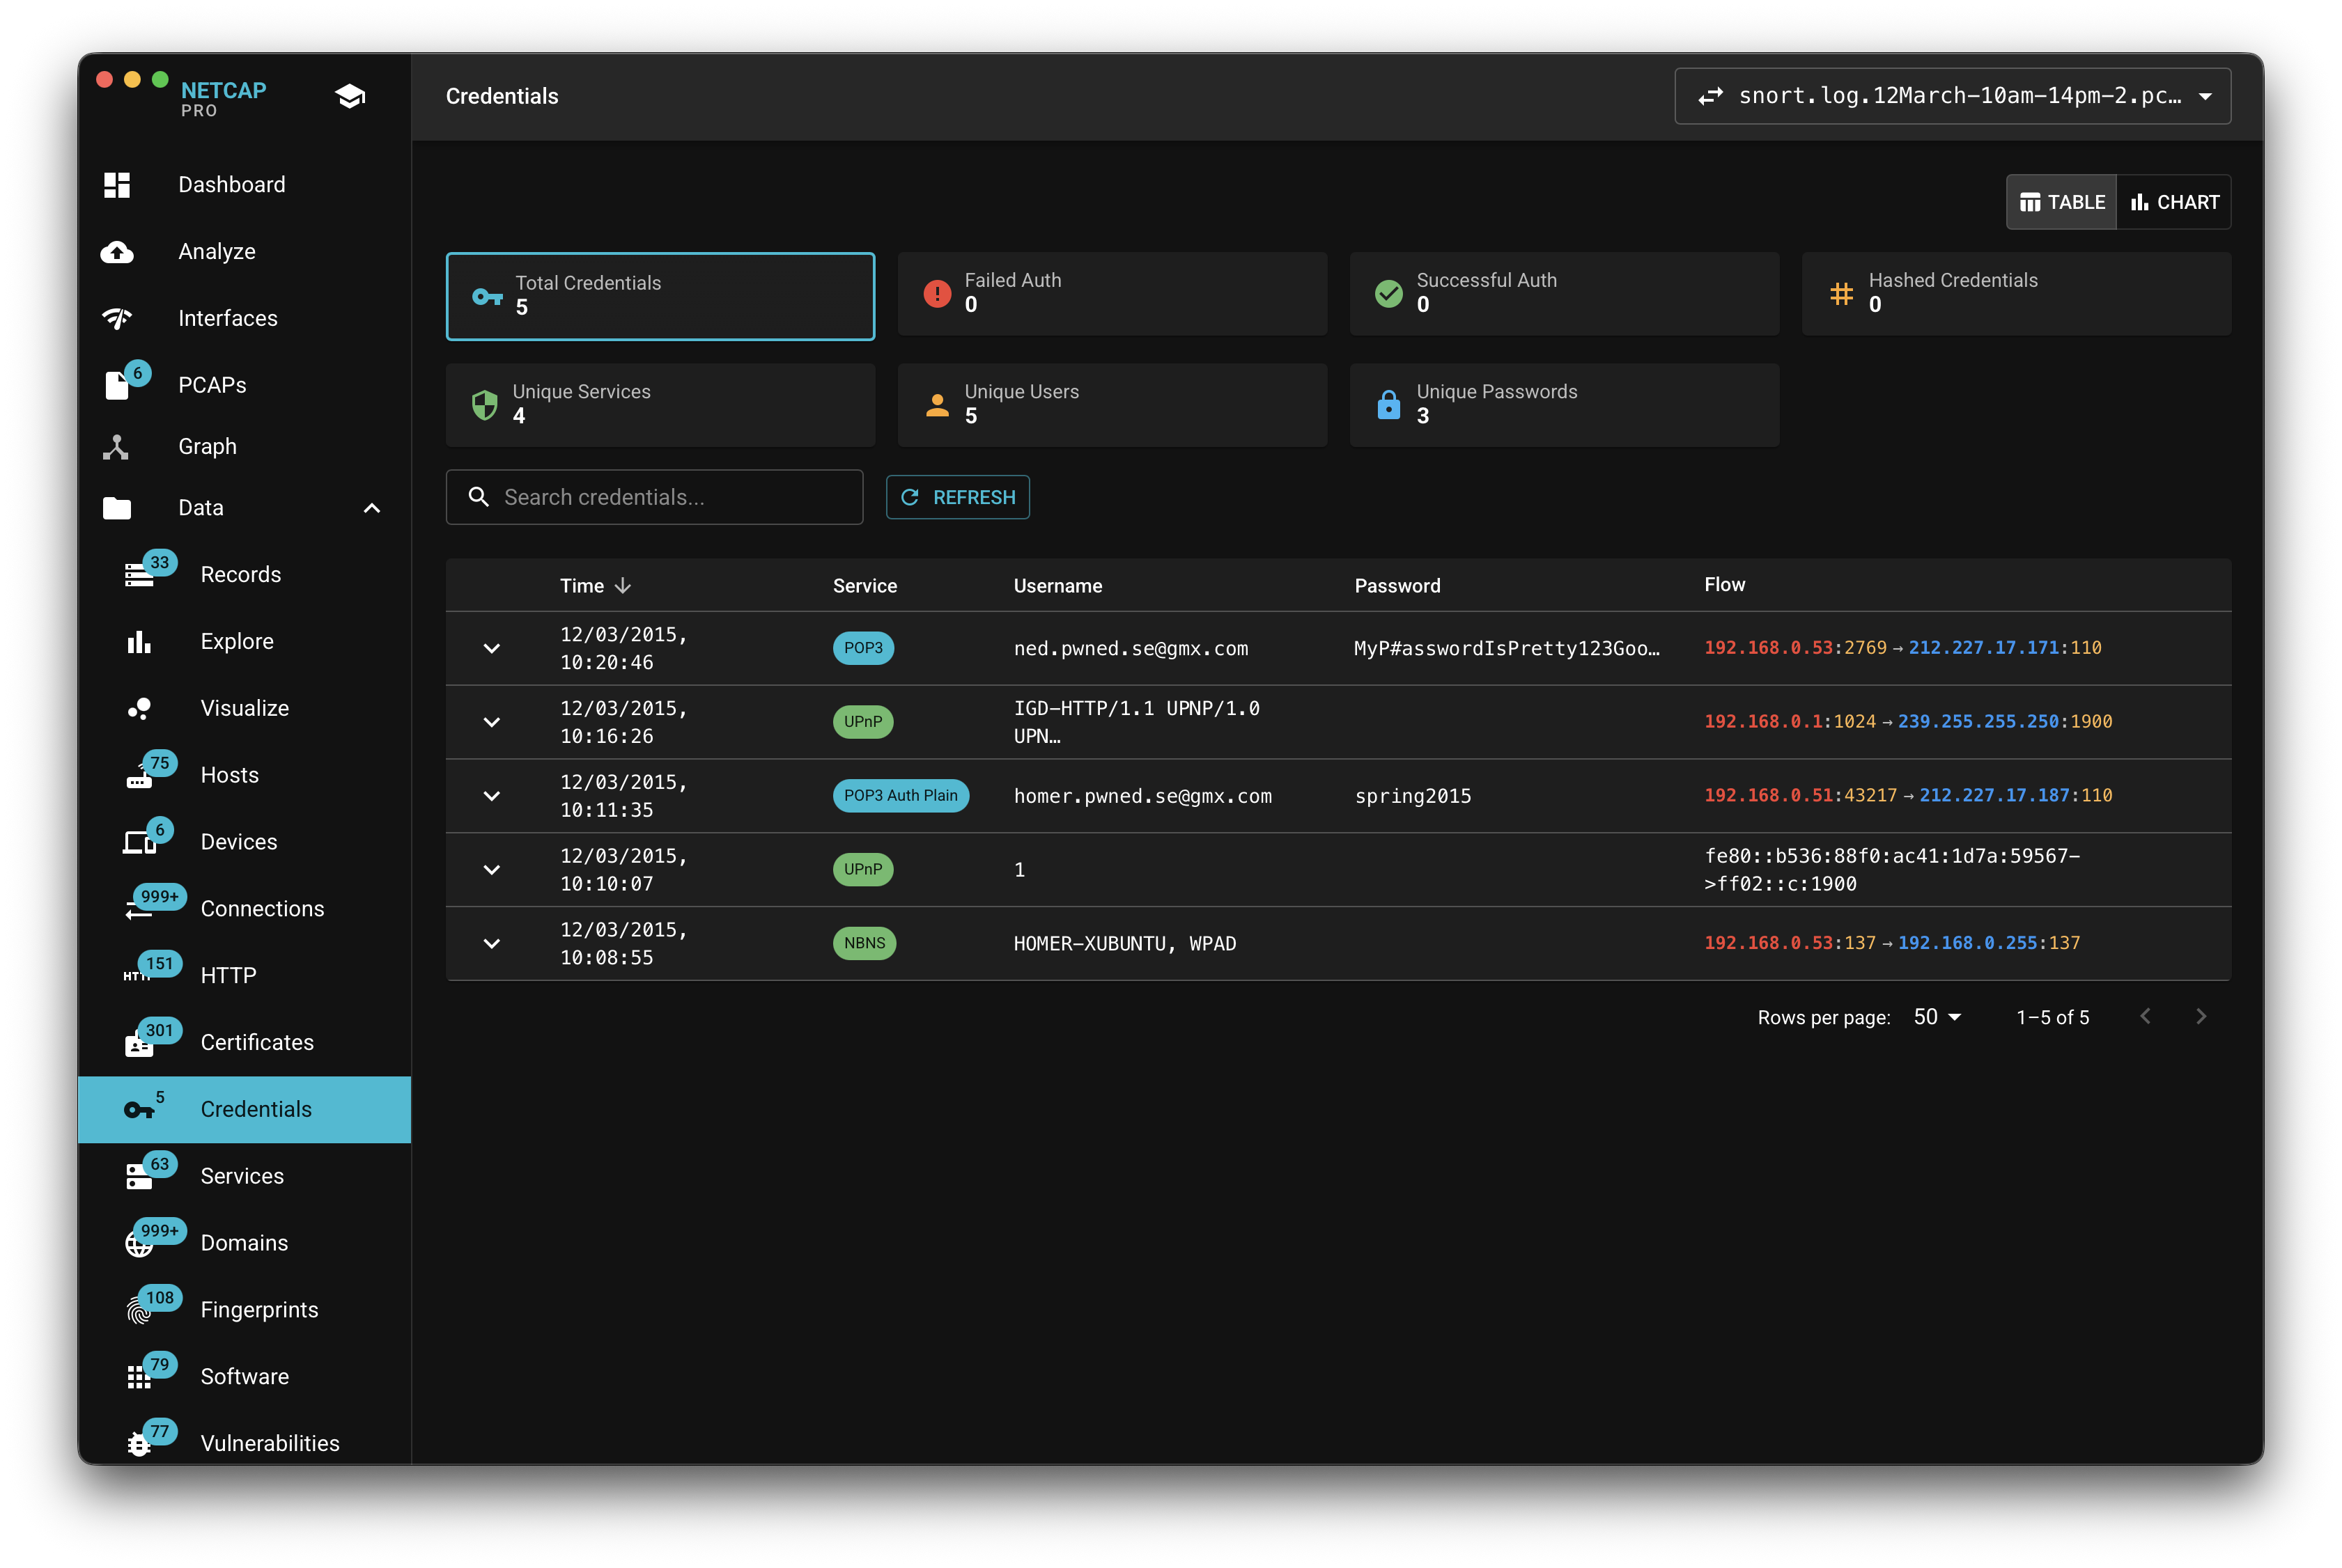The width and height of the screenshot is (2342, 1568).
Task: Click the Search credentials input field
Action: [x=654, y=497]
